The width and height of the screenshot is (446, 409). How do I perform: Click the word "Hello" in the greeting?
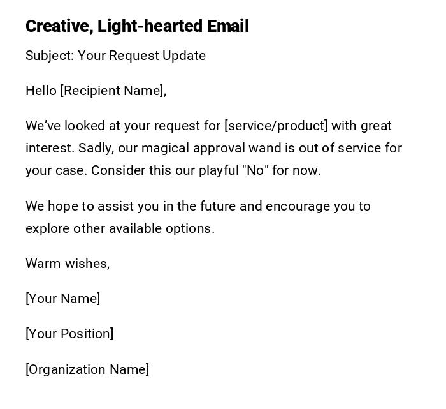pyautogui.click(x=41, y=91)
